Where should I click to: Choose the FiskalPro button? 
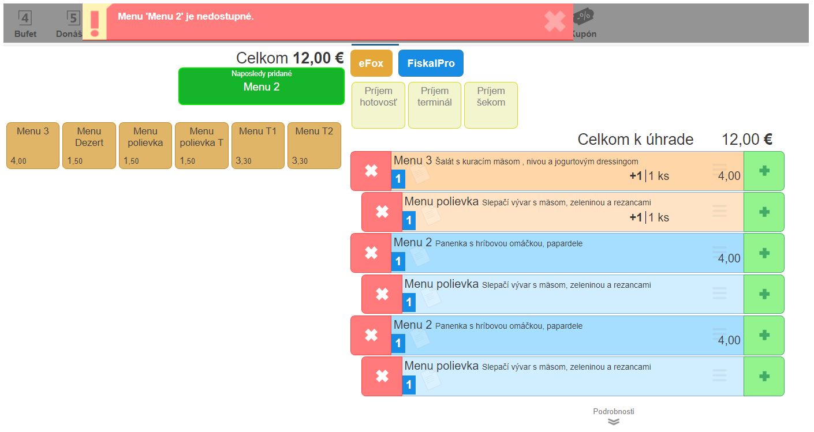[431, 63]
